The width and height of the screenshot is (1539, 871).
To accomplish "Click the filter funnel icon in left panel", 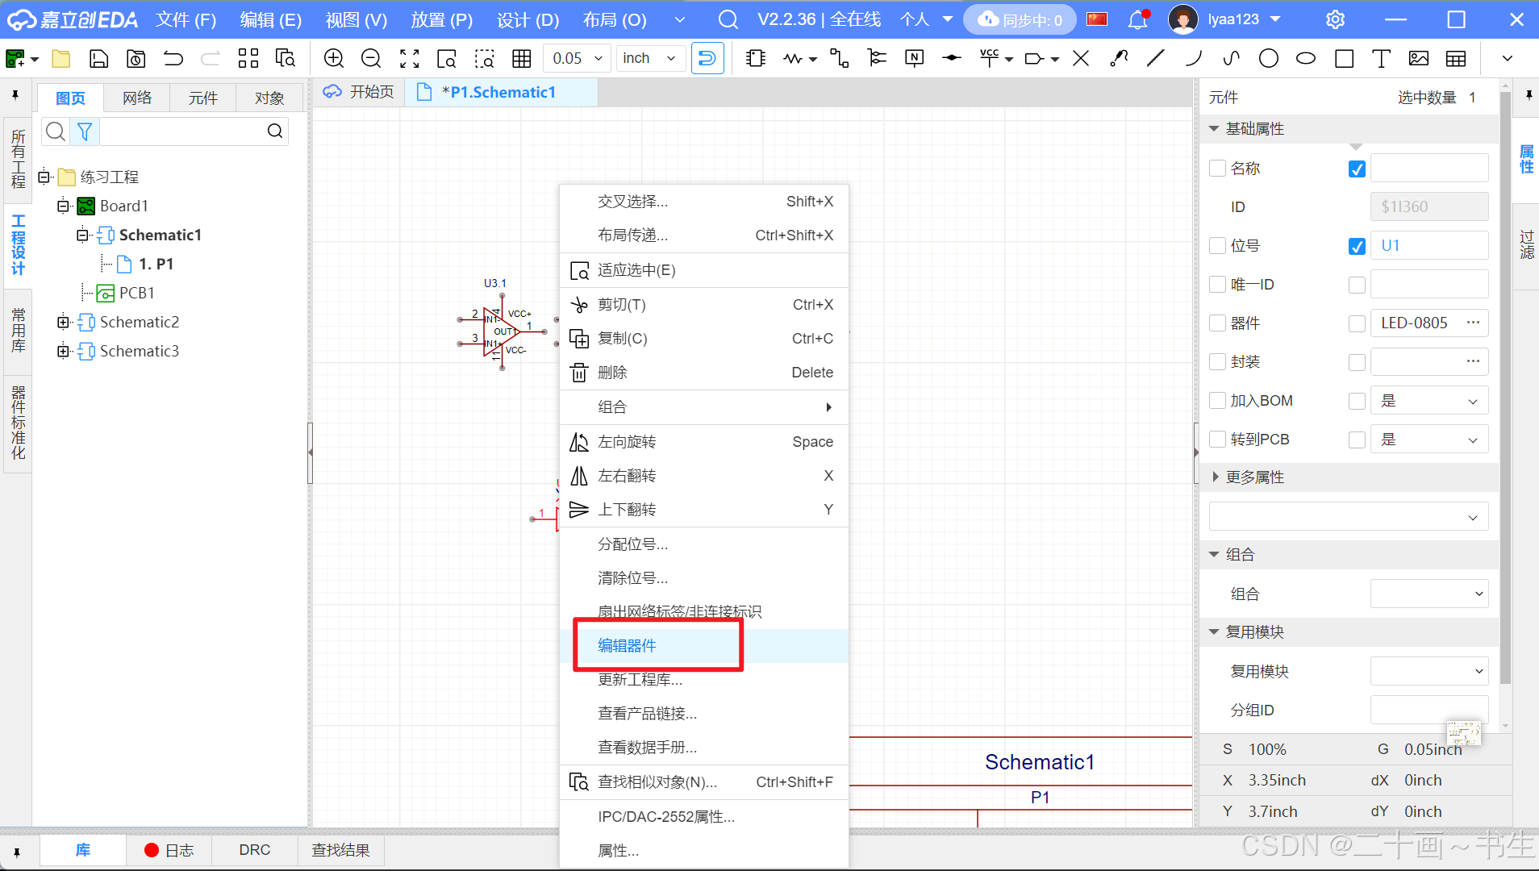I will click(85, 131).
